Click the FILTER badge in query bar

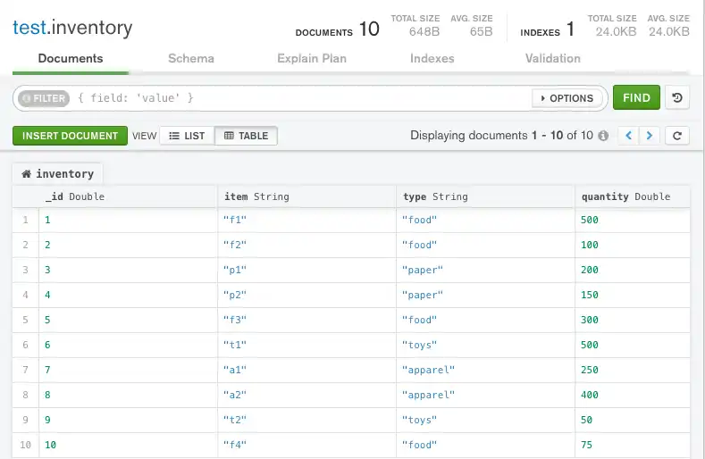pos(43,98)
